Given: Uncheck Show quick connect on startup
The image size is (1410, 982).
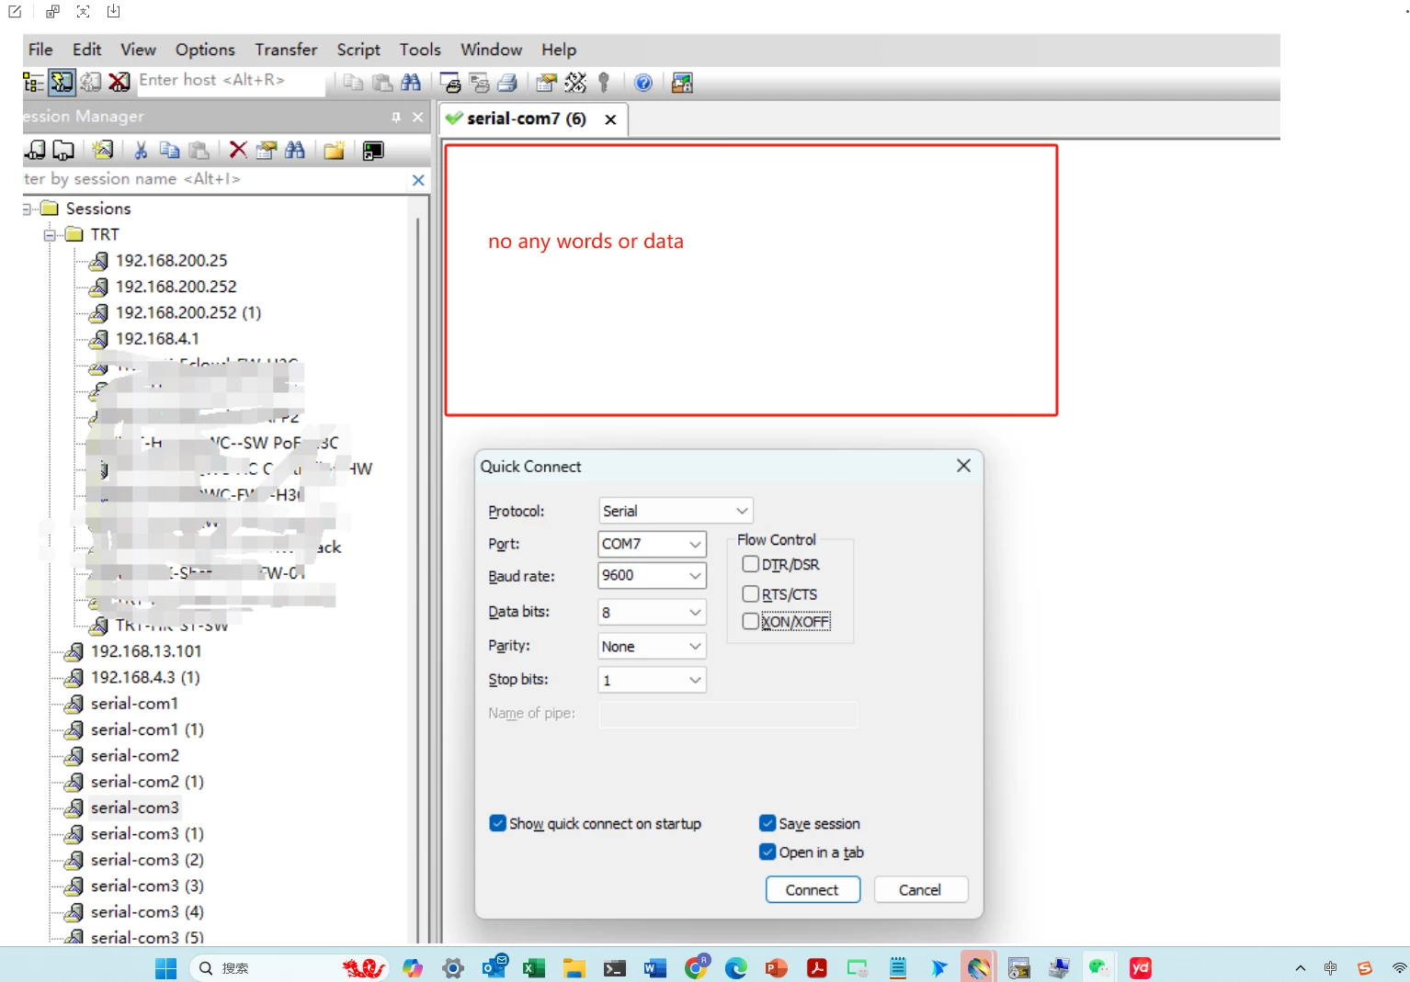Looking at the screenshot, I should tap(497, 823).
